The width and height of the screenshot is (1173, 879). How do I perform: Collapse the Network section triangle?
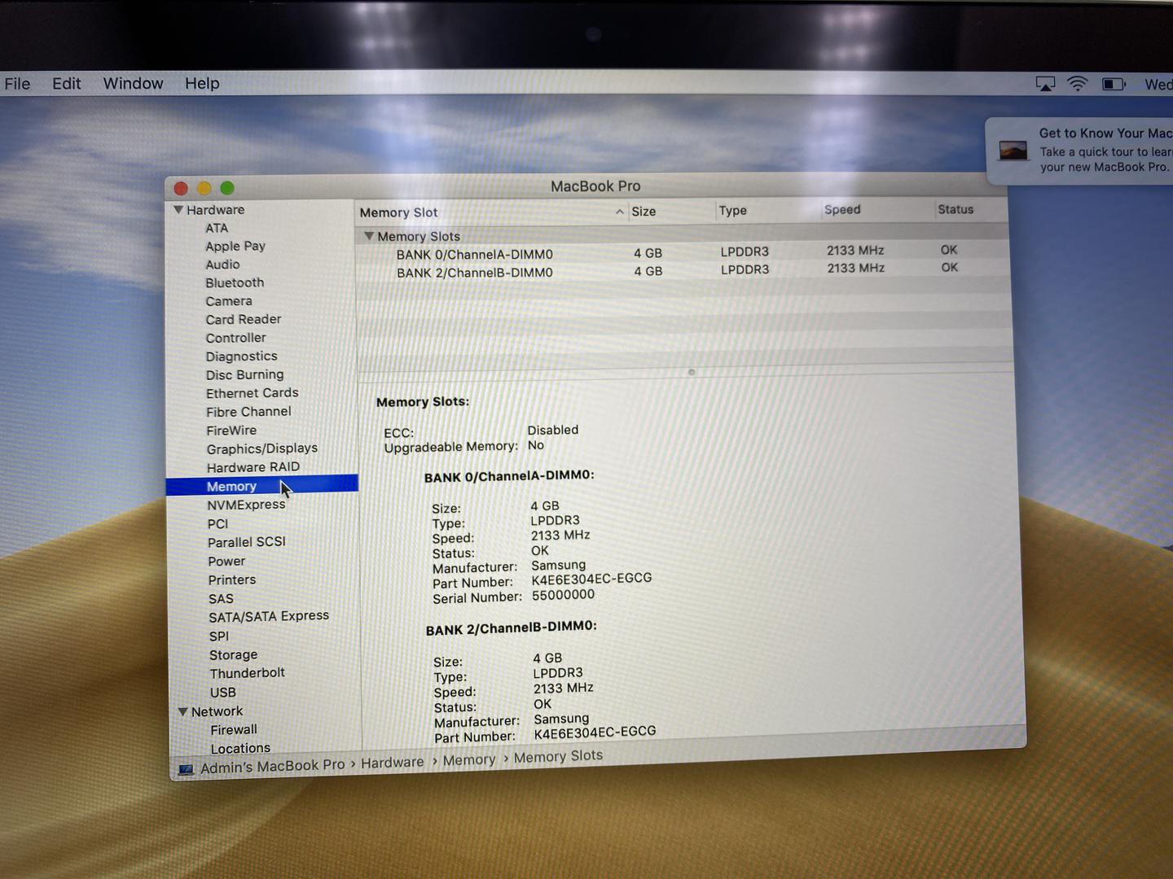(183, 711)
